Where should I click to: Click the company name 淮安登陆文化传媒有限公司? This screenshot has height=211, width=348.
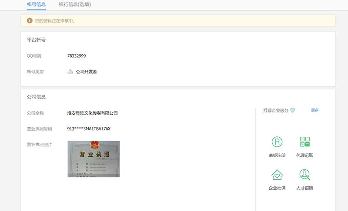click(93, 113)
